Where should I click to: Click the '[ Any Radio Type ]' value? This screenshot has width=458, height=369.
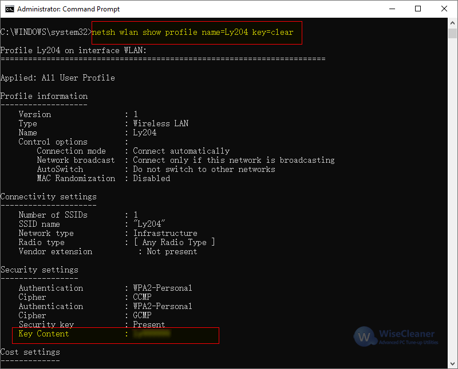click(x=175, y=242)
